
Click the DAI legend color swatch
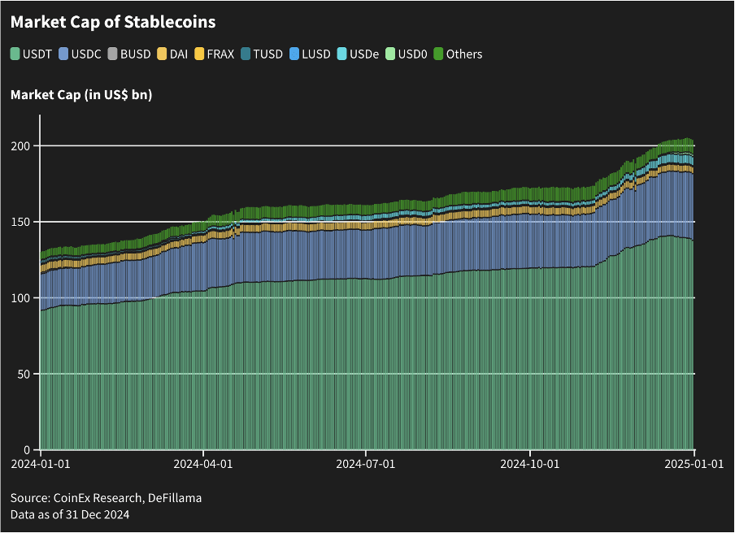163,54
